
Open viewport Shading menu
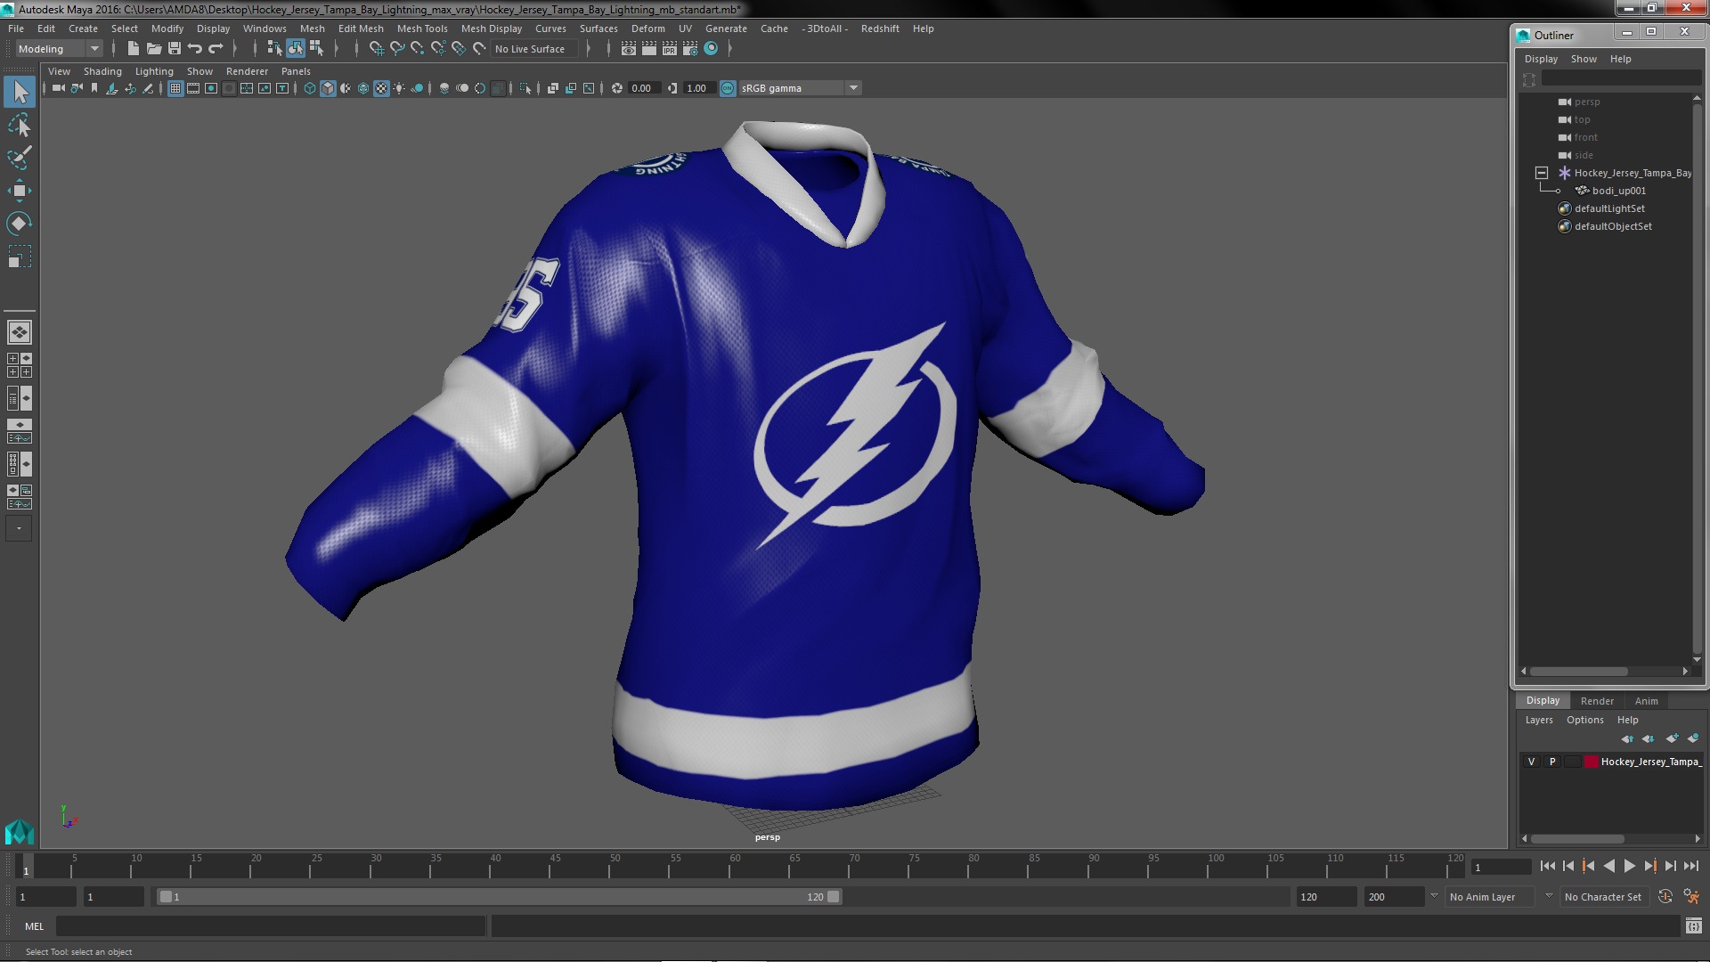click(102, 71)
